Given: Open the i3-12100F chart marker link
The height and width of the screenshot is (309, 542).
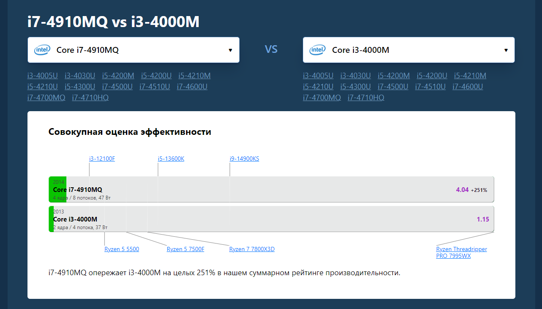Looking at the screenshot, I should 102,159.
